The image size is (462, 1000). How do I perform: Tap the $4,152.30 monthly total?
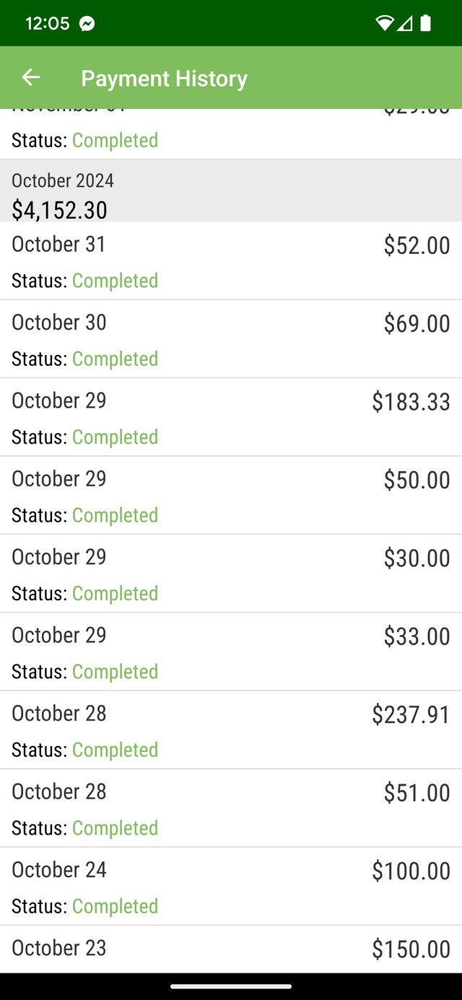[59, 210]
